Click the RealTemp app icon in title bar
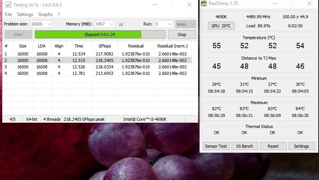The width and height of the screenshot is (319, 180). tap(204, 4)
